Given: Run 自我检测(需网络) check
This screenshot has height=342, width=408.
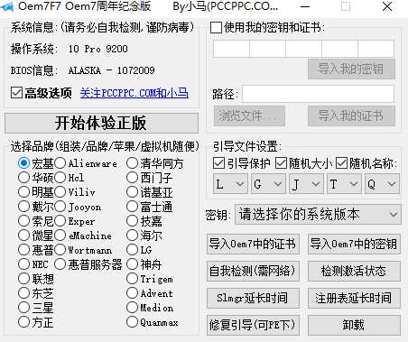Looking at the screenshot, I should (253, 271).
